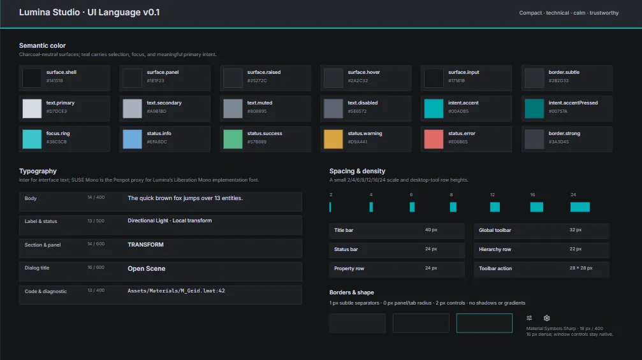Click the 'Status bar' row
This screenshot has width=642, height=360.
(397, 250)
